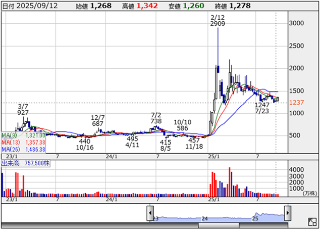Click the 12/7 high label at 687
The width and height of the screenshot is (321, 230).
98,120
